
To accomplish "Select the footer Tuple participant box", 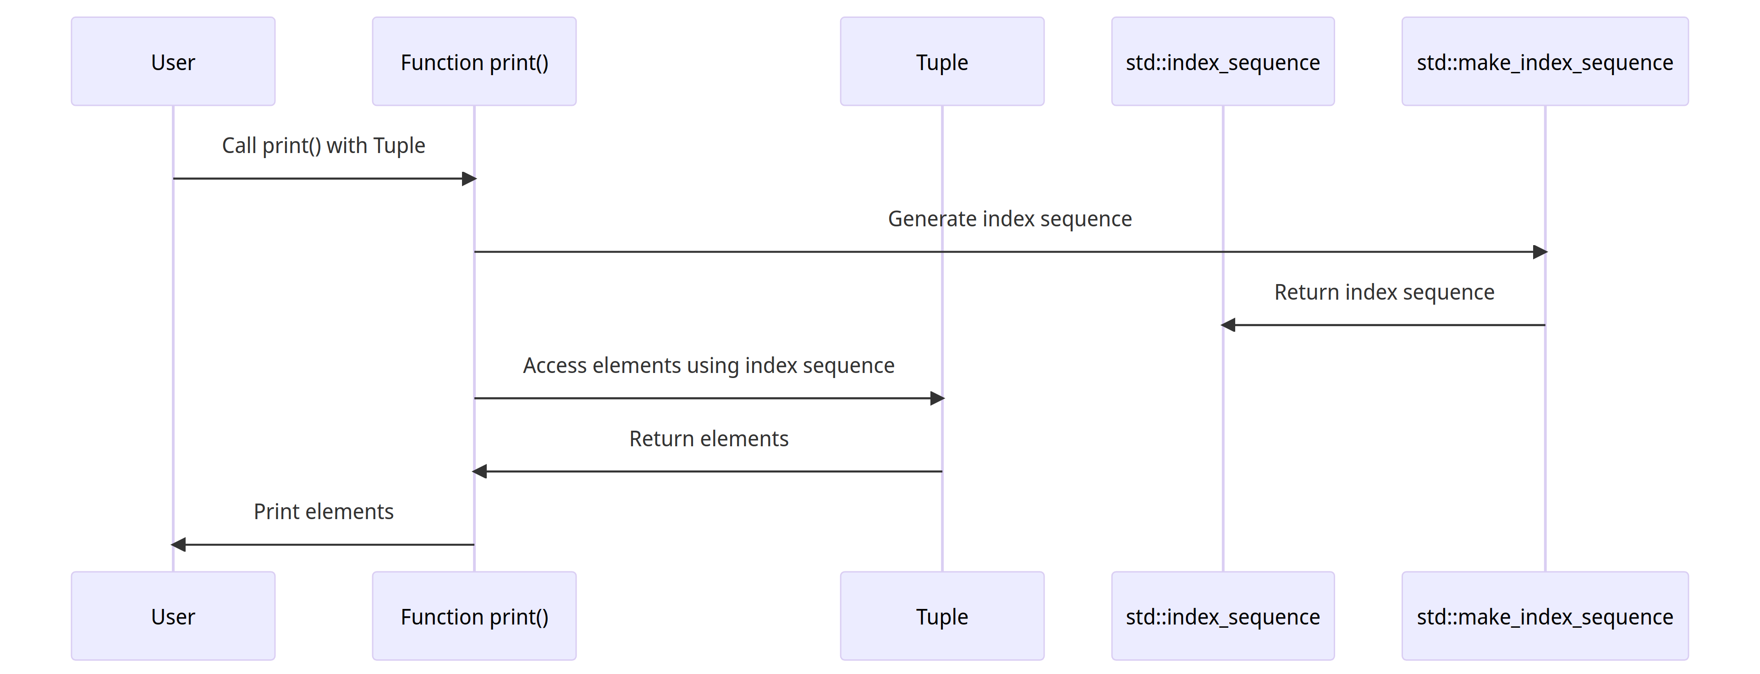I will (x=941, y=617).
